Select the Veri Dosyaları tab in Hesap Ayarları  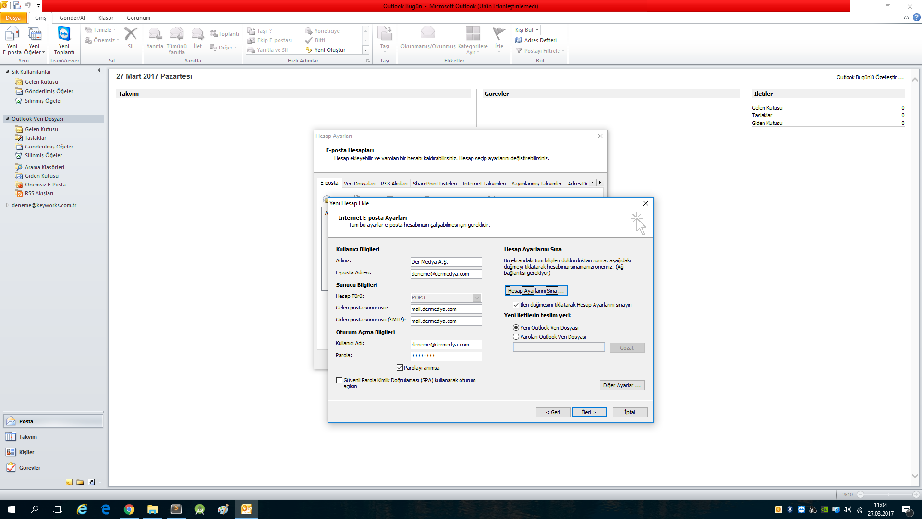pyautogui.click(x=359, y=184)
